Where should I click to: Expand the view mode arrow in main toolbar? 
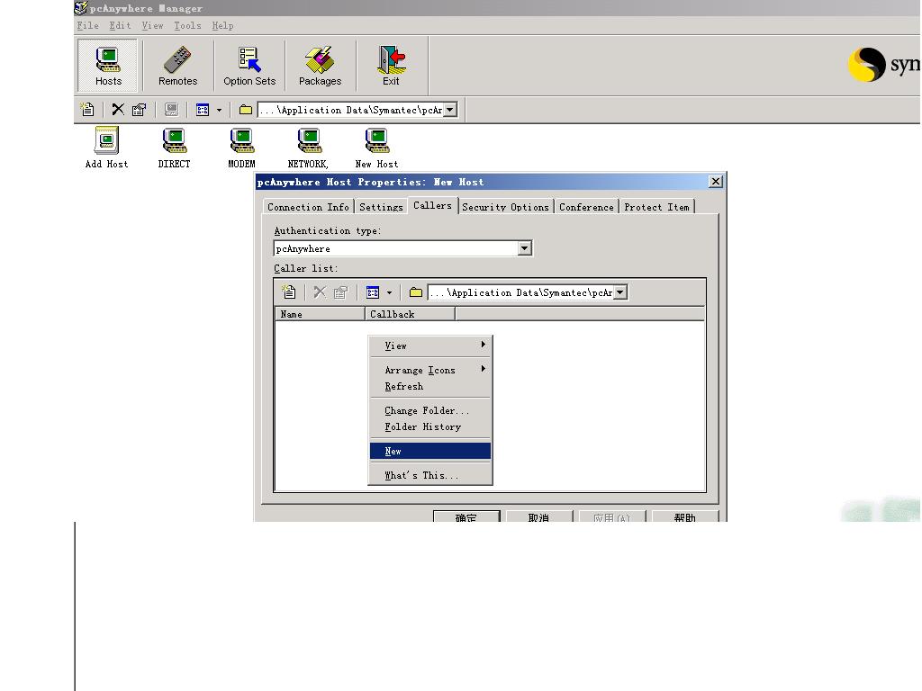click(x=219, y=110)
